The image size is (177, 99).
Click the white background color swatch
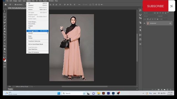6,61
